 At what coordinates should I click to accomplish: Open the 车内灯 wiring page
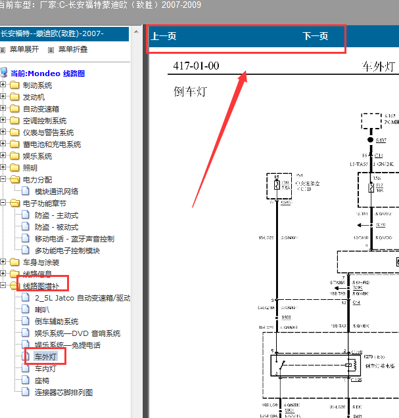[x=45, y=368]
